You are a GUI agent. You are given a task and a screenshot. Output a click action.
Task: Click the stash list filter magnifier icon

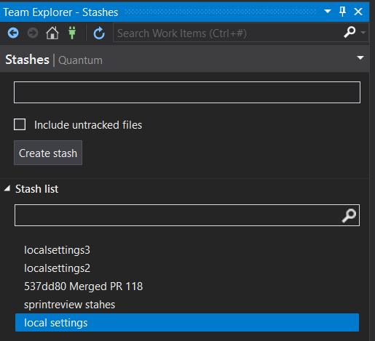(x=349, y=215)
